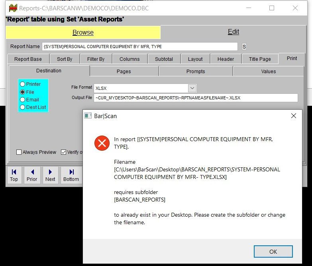
Task: Switch to the Pages sub-tab
Action: [x=124, y=72]
